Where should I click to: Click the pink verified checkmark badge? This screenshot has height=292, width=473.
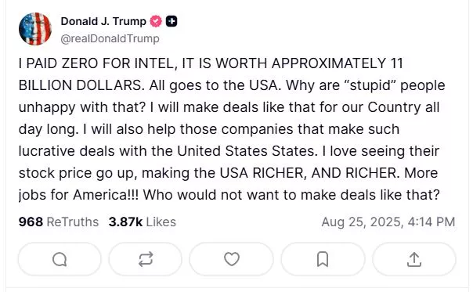(x=156, y=21)
